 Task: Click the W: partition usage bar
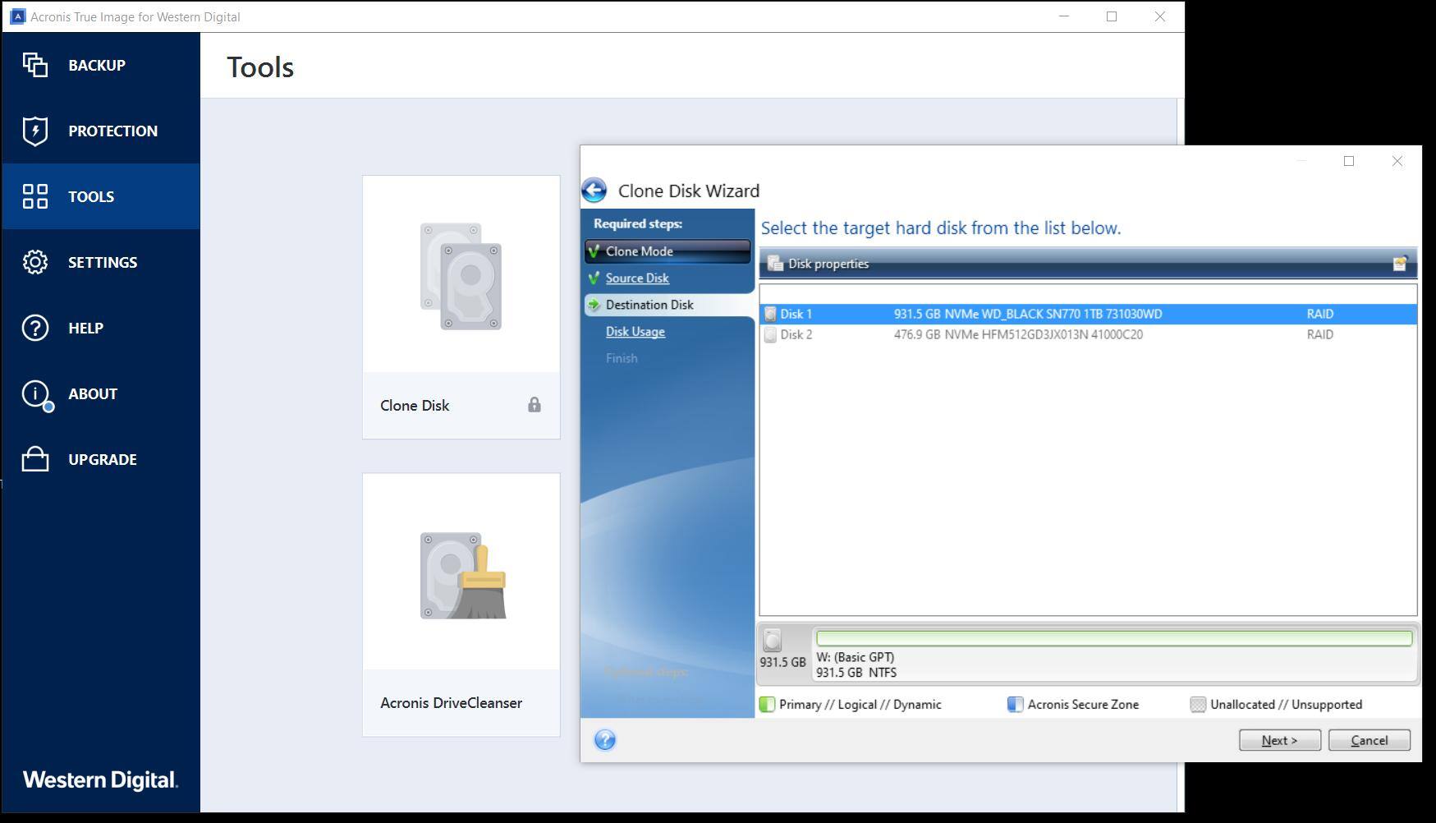1113,638
